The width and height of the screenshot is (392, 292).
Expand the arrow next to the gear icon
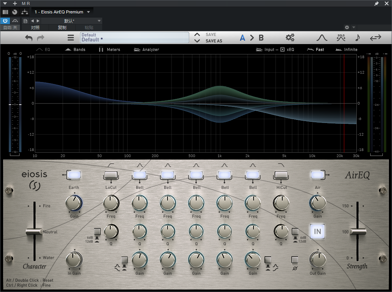tap(353, 27)
